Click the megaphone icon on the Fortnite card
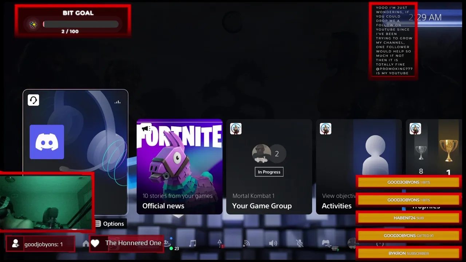This screenshot has width=466, height=262. [x=146, y=128]
